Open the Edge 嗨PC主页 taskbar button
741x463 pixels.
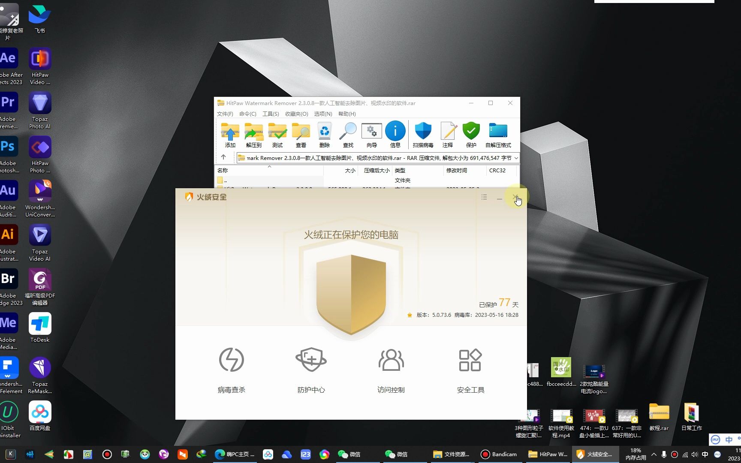pos(235,454)
